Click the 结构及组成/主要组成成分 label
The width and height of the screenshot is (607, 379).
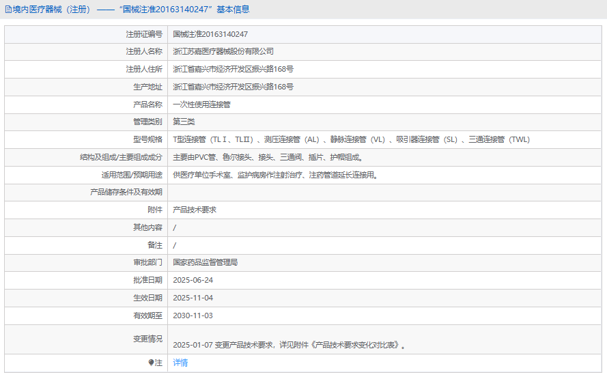tap(121, 157)
